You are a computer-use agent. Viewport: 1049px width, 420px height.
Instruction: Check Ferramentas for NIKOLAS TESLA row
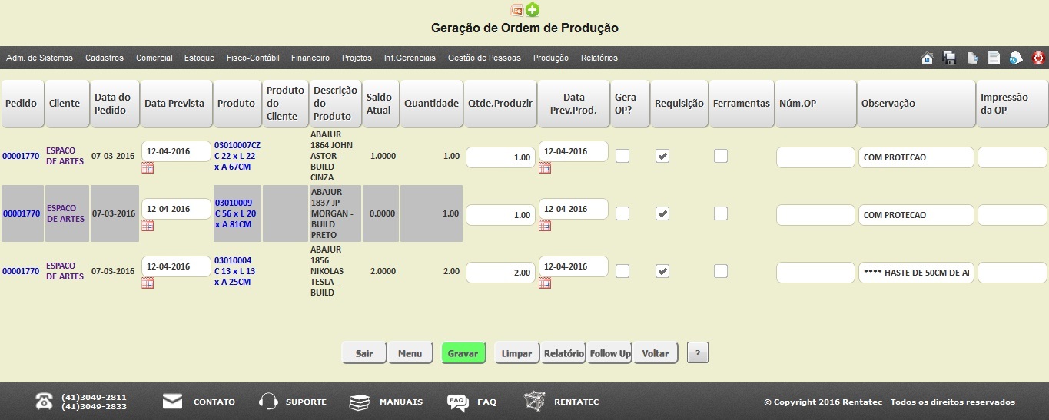point(720,271)
